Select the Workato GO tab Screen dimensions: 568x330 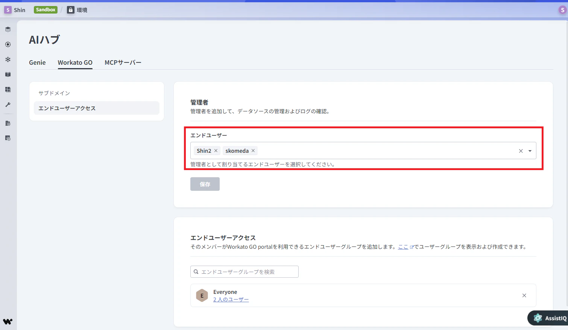(x=75, y=62)
